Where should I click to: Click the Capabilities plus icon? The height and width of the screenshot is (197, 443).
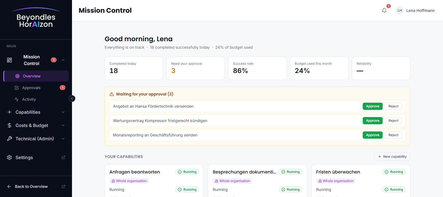pos(9,112)
